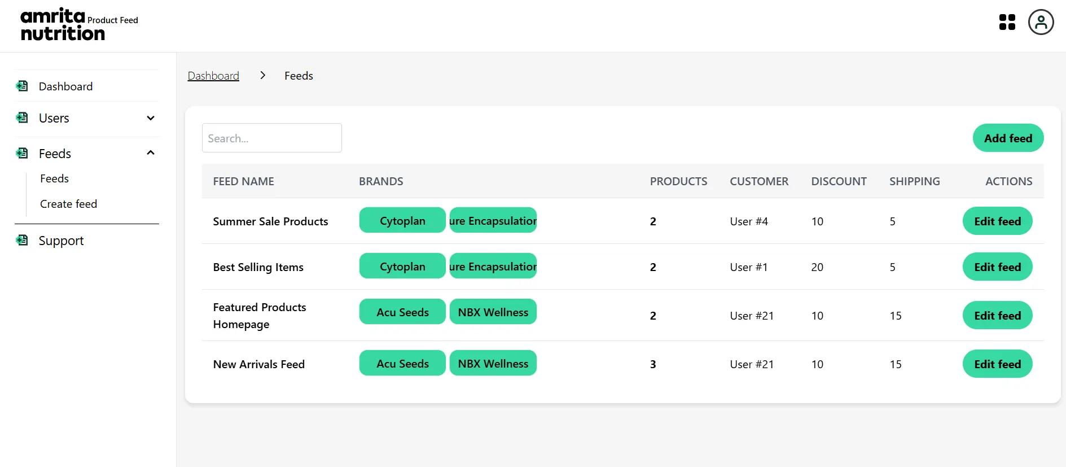The width and height of the screenshot is (1066, 467).
Task: Click Cytoplan tag in Best Selling Items row
Action: (402, 267)
